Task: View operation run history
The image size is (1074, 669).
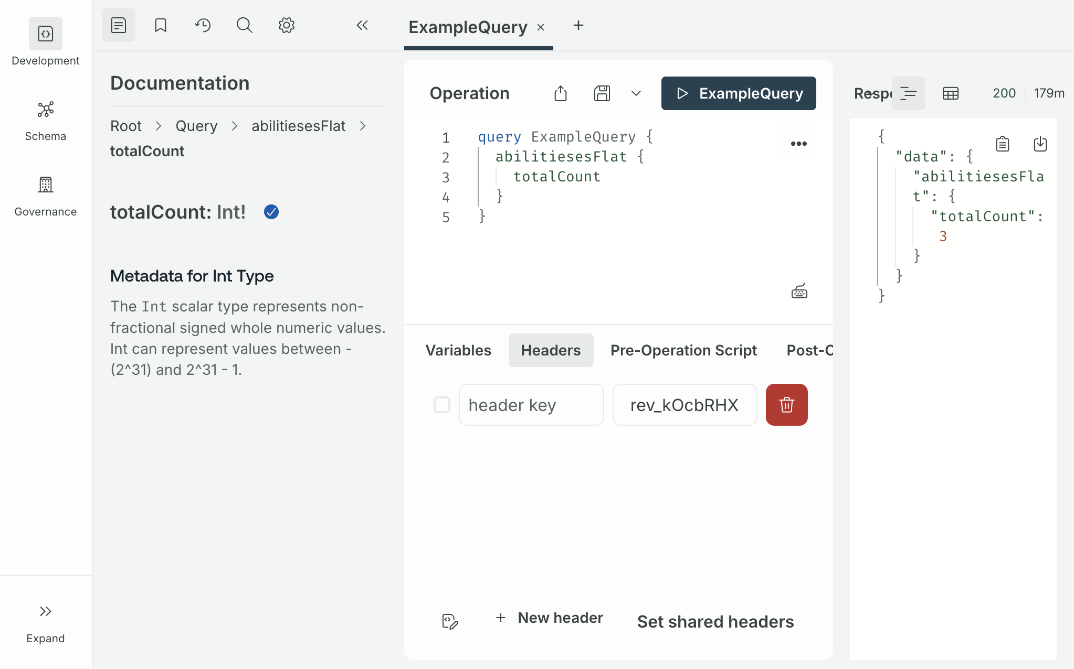Action: pos(203,25)
